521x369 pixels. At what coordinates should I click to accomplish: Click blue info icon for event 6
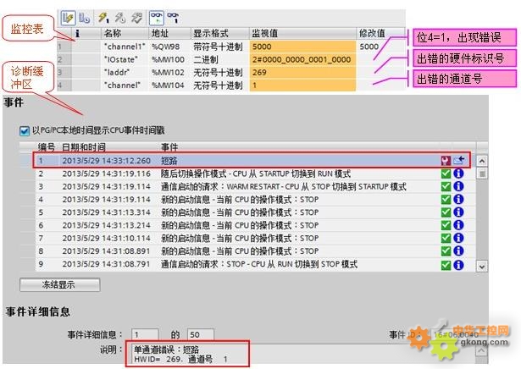pyautogui.click(x=458, y=225)
